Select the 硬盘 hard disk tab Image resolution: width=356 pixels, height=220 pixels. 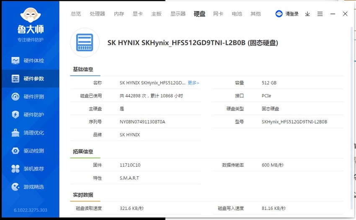(199, 14)
